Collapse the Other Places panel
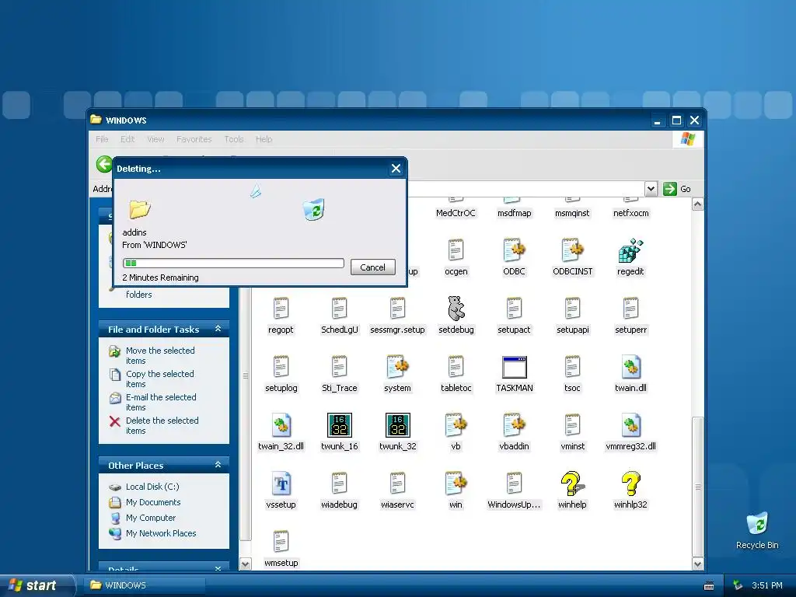This screenshot has width=796, height=597. click(x=218, y=465)
